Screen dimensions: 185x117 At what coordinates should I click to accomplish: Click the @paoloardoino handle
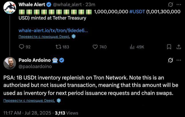pos(35,67)
